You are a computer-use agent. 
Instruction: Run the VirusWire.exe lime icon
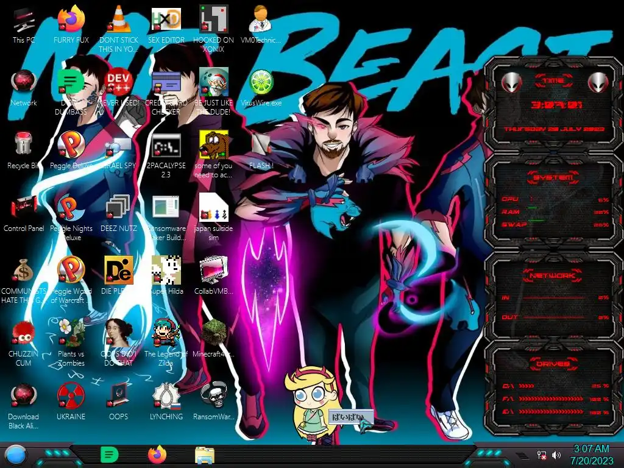coord(260,82)
